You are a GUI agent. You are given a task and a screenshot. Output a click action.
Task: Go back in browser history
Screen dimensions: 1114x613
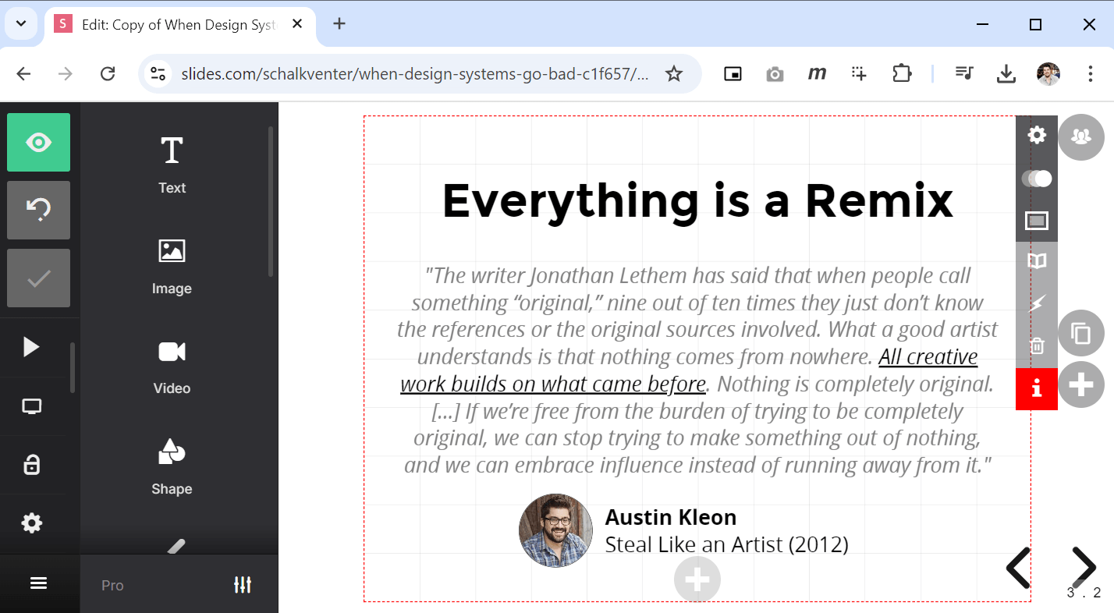click(24, 74)
